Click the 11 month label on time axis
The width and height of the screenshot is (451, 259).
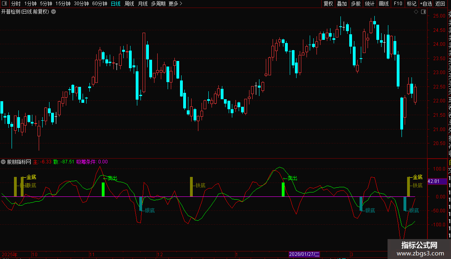coord(92,254)
